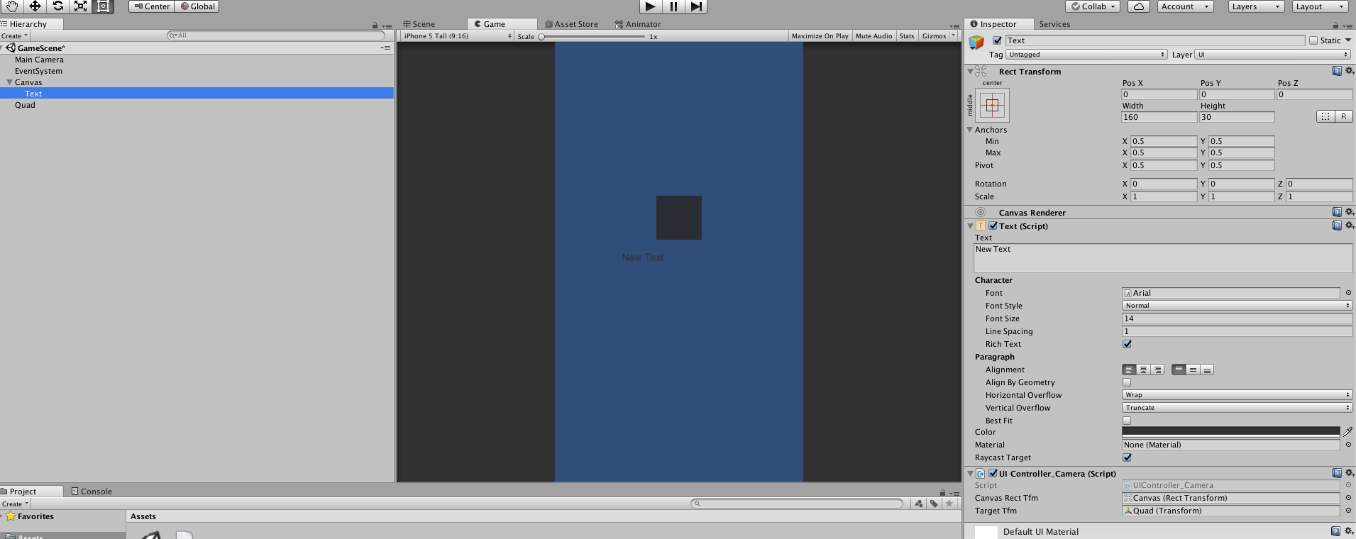Select the Hand tool in toolbar
Image resolution: width=1356 pixels, height=539 pixels.
coord(12,6)
